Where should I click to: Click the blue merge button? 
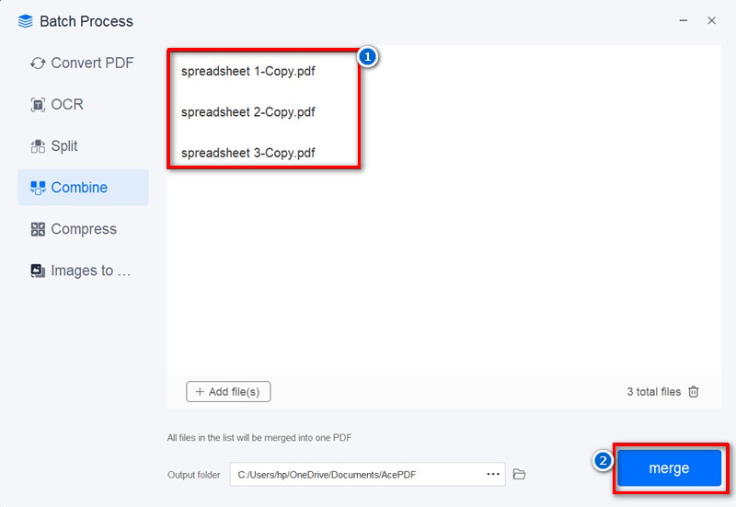click(x=670, y=468)
